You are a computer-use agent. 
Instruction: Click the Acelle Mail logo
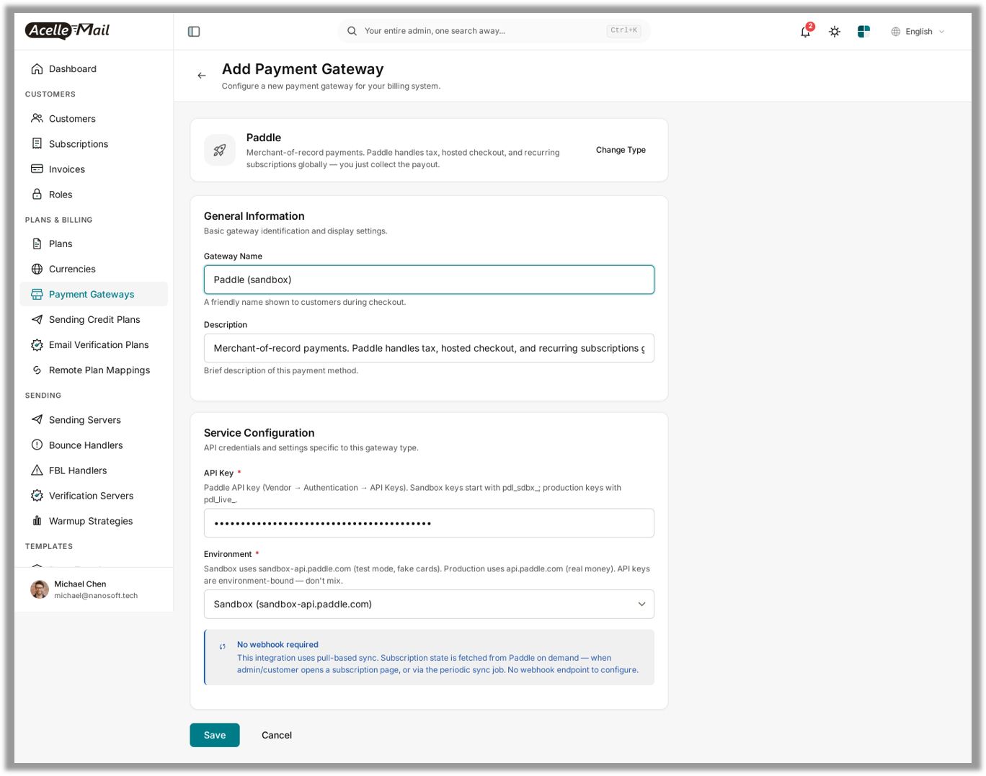point(68,30)
